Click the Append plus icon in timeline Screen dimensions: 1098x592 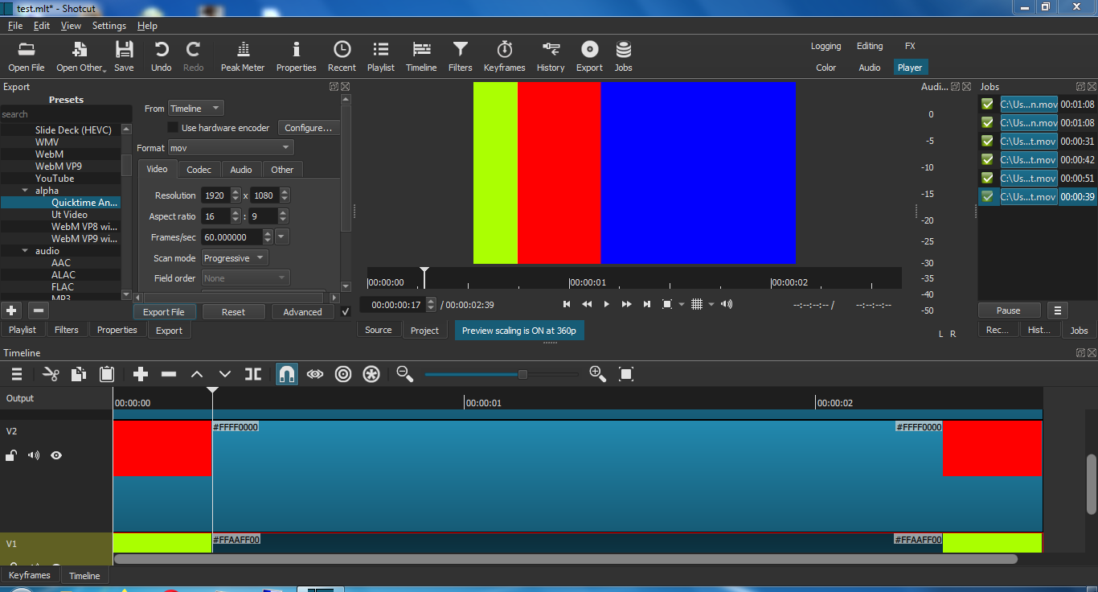pyautogui.click(x=141, y=374)
